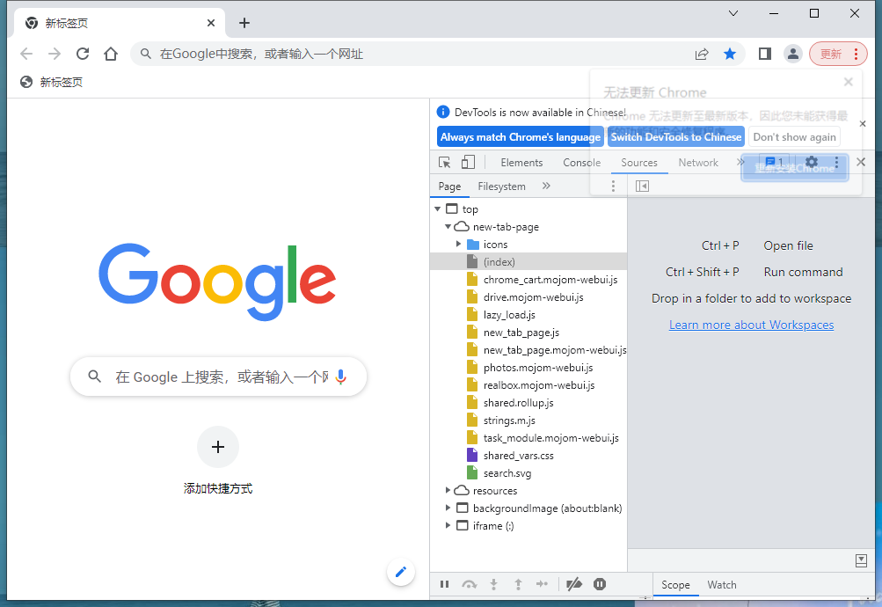Select the Filesystem pane tab
This screenshot has width=882, height=607.
point(502,186)
